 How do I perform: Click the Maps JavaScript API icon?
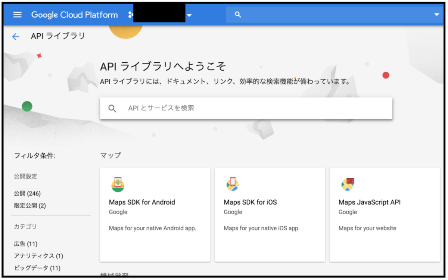[348, 184]
